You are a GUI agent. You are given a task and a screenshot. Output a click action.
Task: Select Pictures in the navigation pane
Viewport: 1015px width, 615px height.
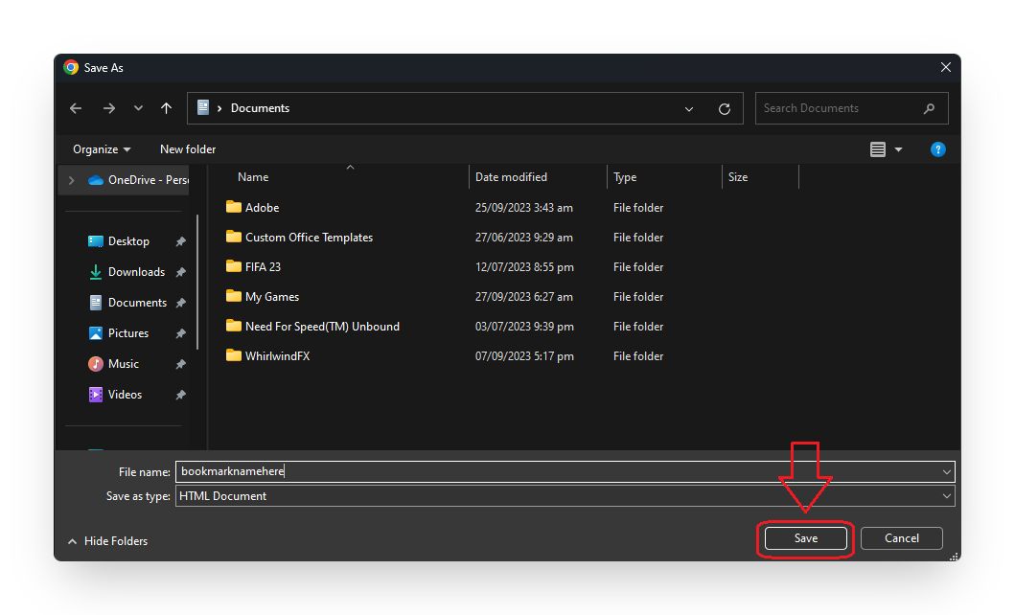click(x=128, y=333)
